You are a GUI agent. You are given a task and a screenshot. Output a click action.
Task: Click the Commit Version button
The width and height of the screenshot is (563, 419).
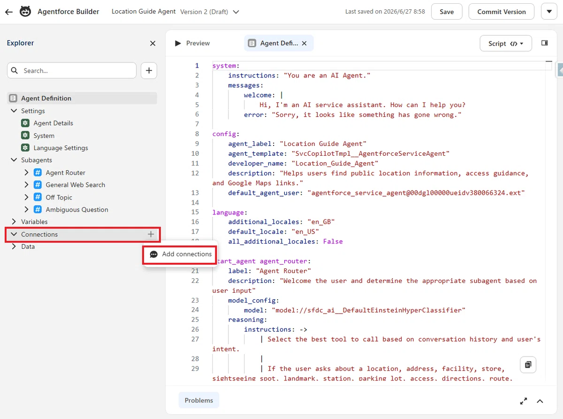coord(501,12)
